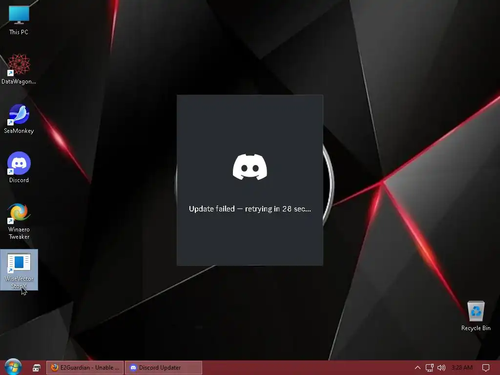Expand the hidden system tray icons chevron
The height and width of the screenshot is (375, 500).
tap(417, 368)
